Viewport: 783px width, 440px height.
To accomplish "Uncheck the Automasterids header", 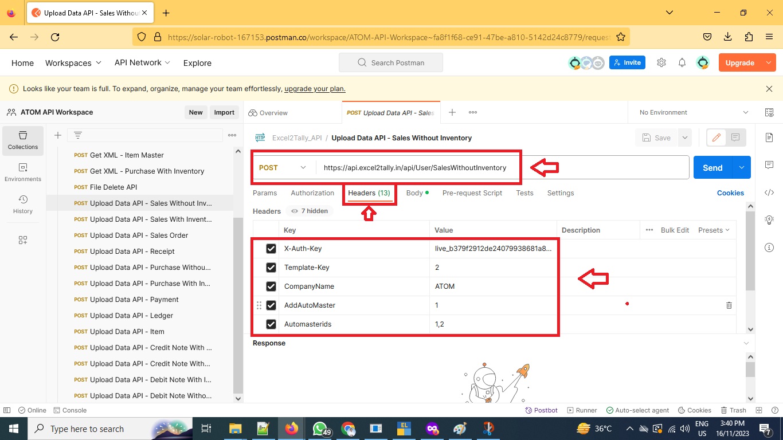I will coord(271,324).
